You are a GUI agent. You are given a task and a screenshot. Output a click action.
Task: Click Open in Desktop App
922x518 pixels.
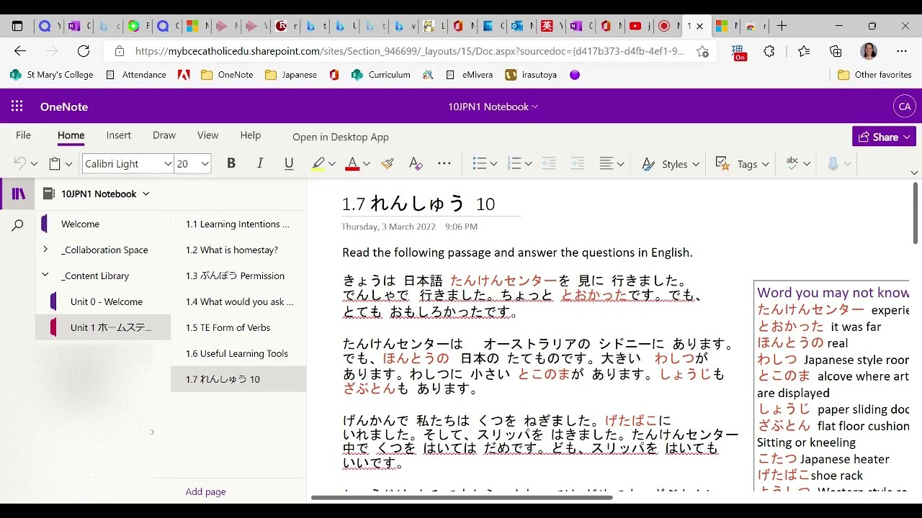click(341, 137)
